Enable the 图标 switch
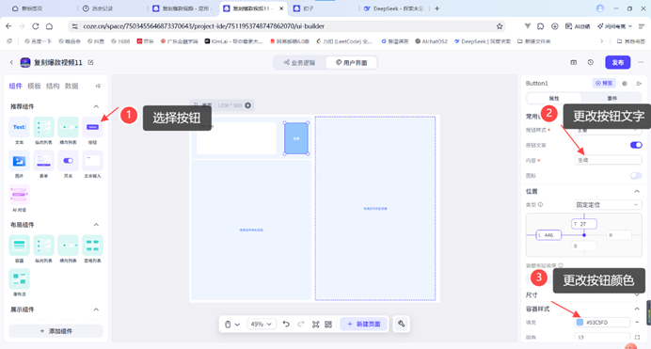This screenshot has width=651, height=349. point(636,176)
